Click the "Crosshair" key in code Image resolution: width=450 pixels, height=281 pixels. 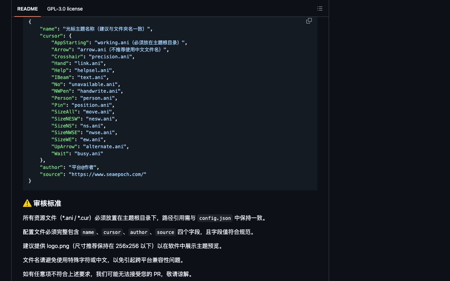[67, 57]
